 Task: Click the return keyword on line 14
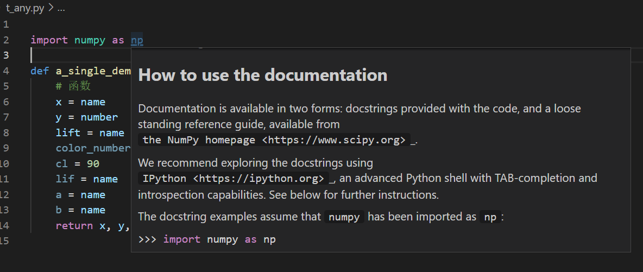pos(74,226)
